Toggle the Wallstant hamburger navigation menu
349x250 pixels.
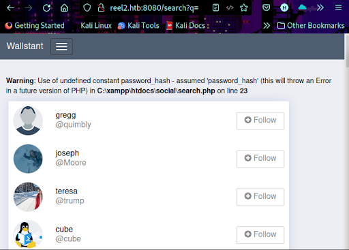pyautogui.click(x=61, y=46)
